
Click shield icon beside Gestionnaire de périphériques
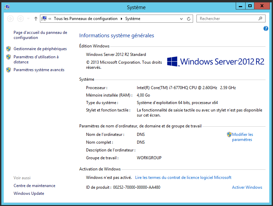pyautogui.click(x=8, y=49)
